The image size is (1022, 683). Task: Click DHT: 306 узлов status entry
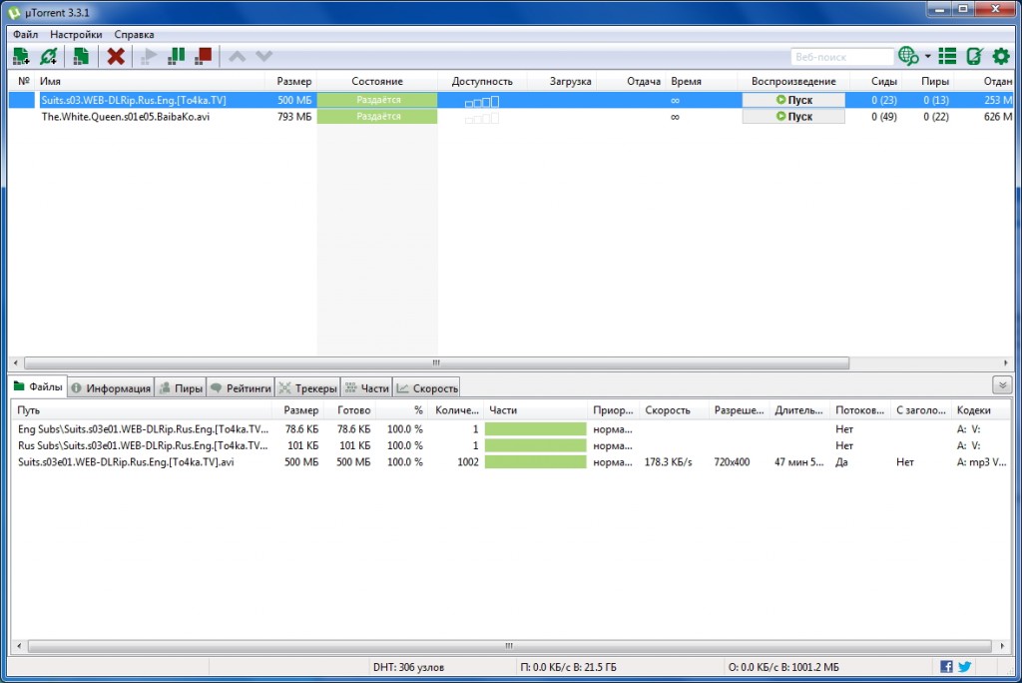click(408, 667)
